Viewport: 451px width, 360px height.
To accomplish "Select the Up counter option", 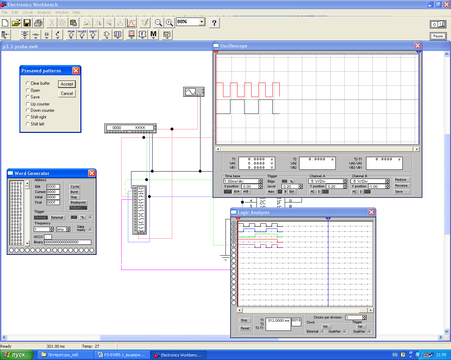I will (x=28, y=104).
